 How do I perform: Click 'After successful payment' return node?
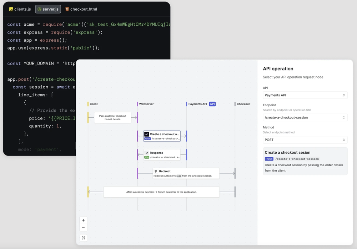click(x=161, y=192)
